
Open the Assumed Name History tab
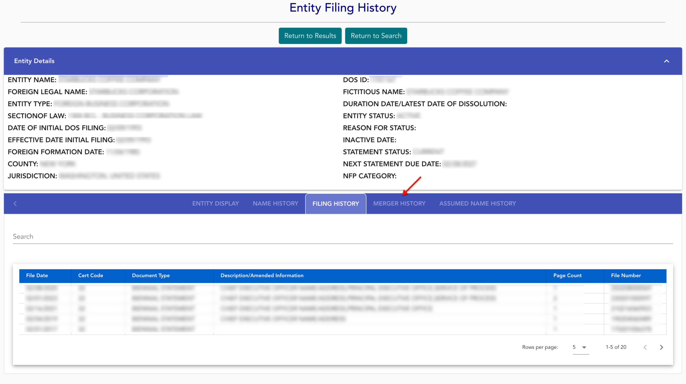point(478,203)
